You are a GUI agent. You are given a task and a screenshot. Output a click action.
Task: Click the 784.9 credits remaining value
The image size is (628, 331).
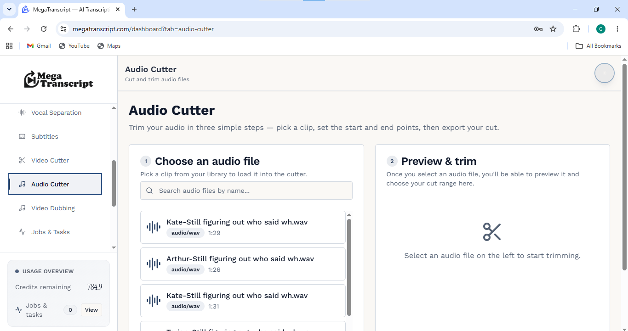point(95,287)
